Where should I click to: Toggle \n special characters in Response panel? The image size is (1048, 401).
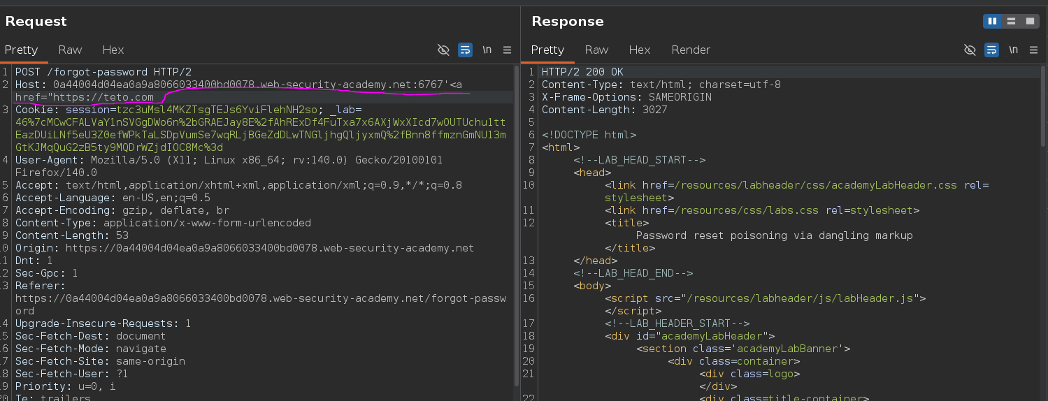click(x=1013, y=50)
